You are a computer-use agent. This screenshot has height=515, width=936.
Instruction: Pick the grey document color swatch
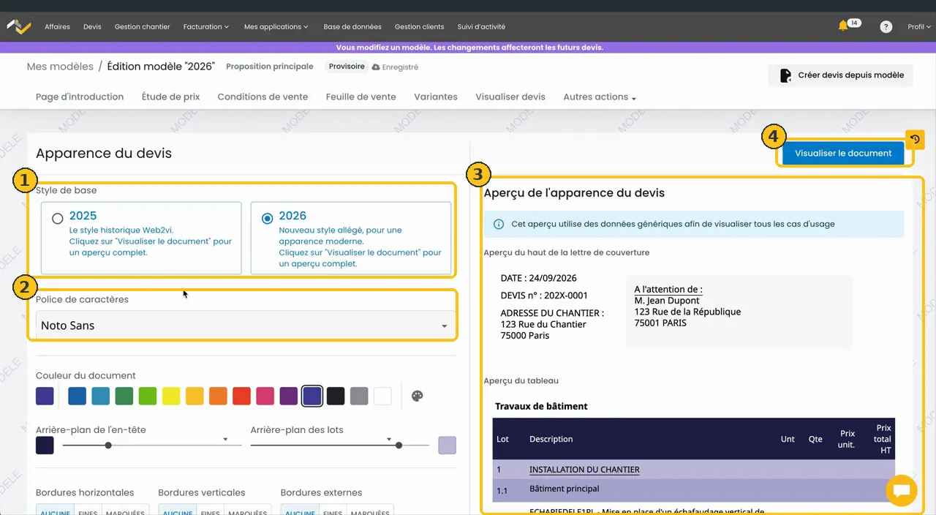pos(358,396)
